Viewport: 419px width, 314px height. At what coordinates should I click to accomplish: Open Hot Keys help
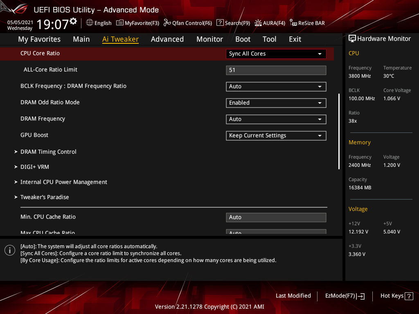tap(397, 296)
